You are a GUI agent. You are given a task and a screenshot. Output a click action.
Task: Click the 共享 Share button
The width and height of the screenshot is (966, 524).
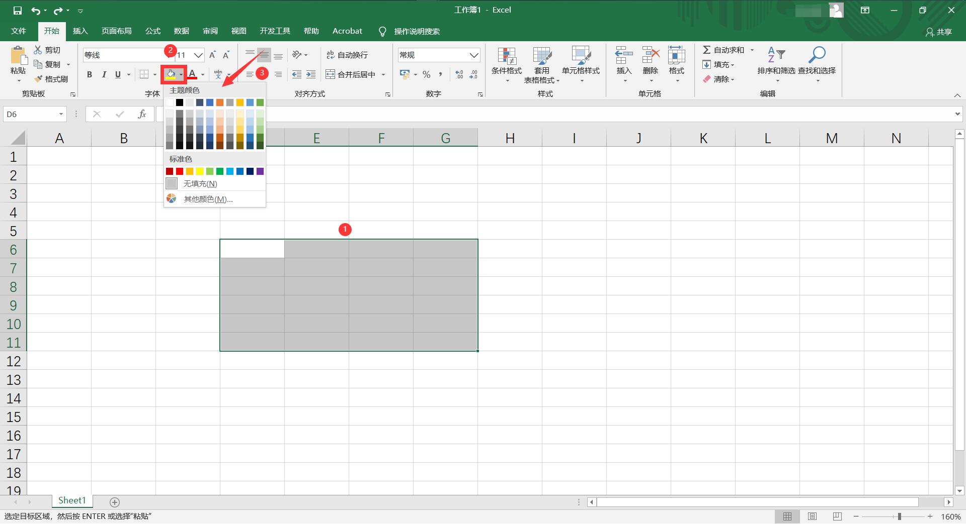tap(939, 32)
